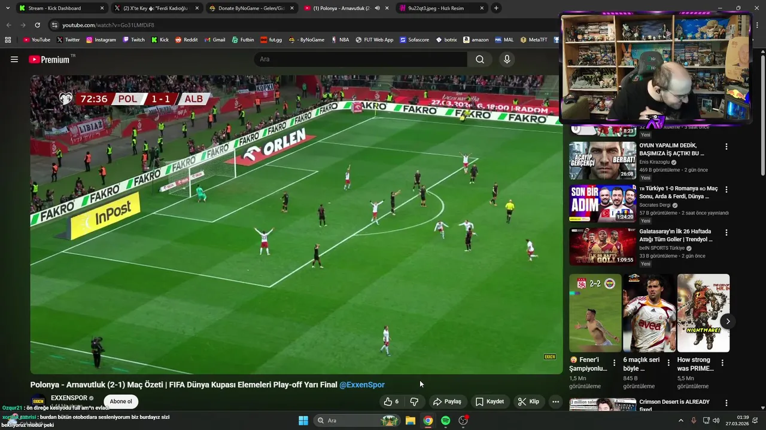
Task: Subscribe with Abone ol button
Action: pos(121,401)
